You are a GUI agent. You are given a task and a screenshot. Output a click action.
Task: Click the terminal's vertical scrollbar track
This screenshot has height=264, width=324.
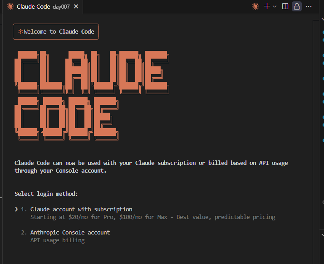(x=316, y=142)
